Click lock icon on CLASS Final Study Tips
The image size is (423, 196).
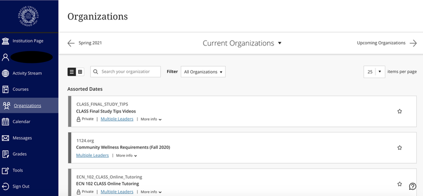[78, 119]
